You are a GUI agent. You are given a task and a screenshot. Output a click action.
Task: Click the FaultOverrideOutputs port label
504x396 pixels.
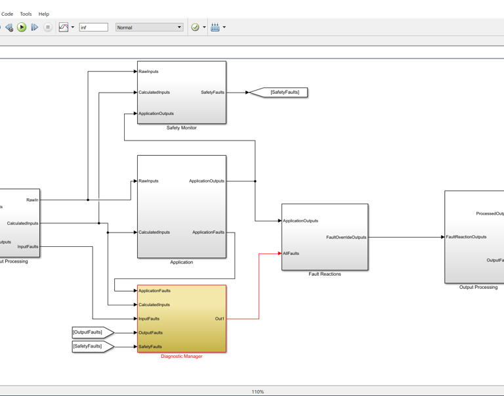point(346,238)
